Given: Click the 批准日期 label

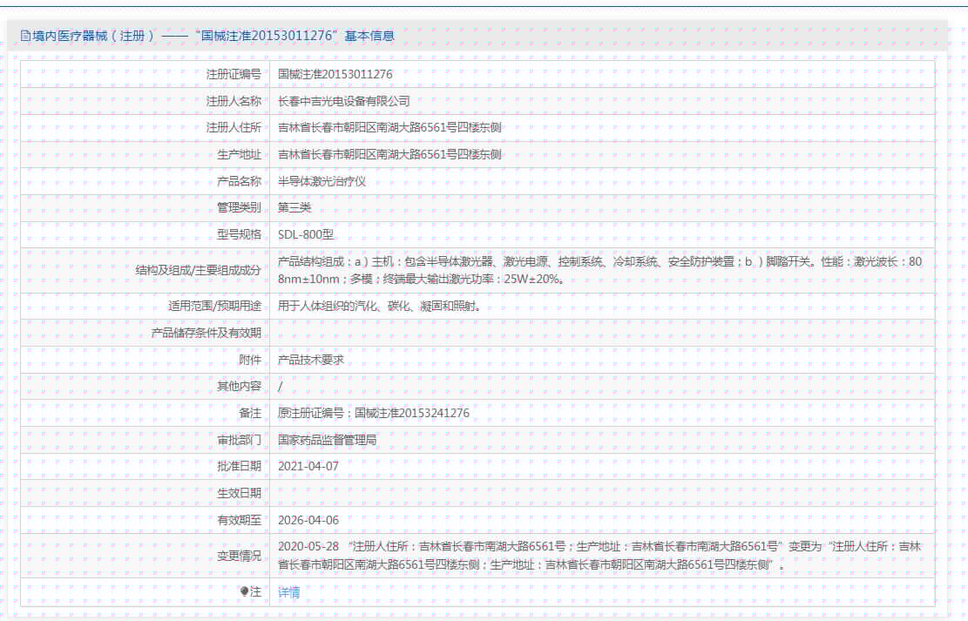Looking at the screenshot, I should [x=239, y=467].
